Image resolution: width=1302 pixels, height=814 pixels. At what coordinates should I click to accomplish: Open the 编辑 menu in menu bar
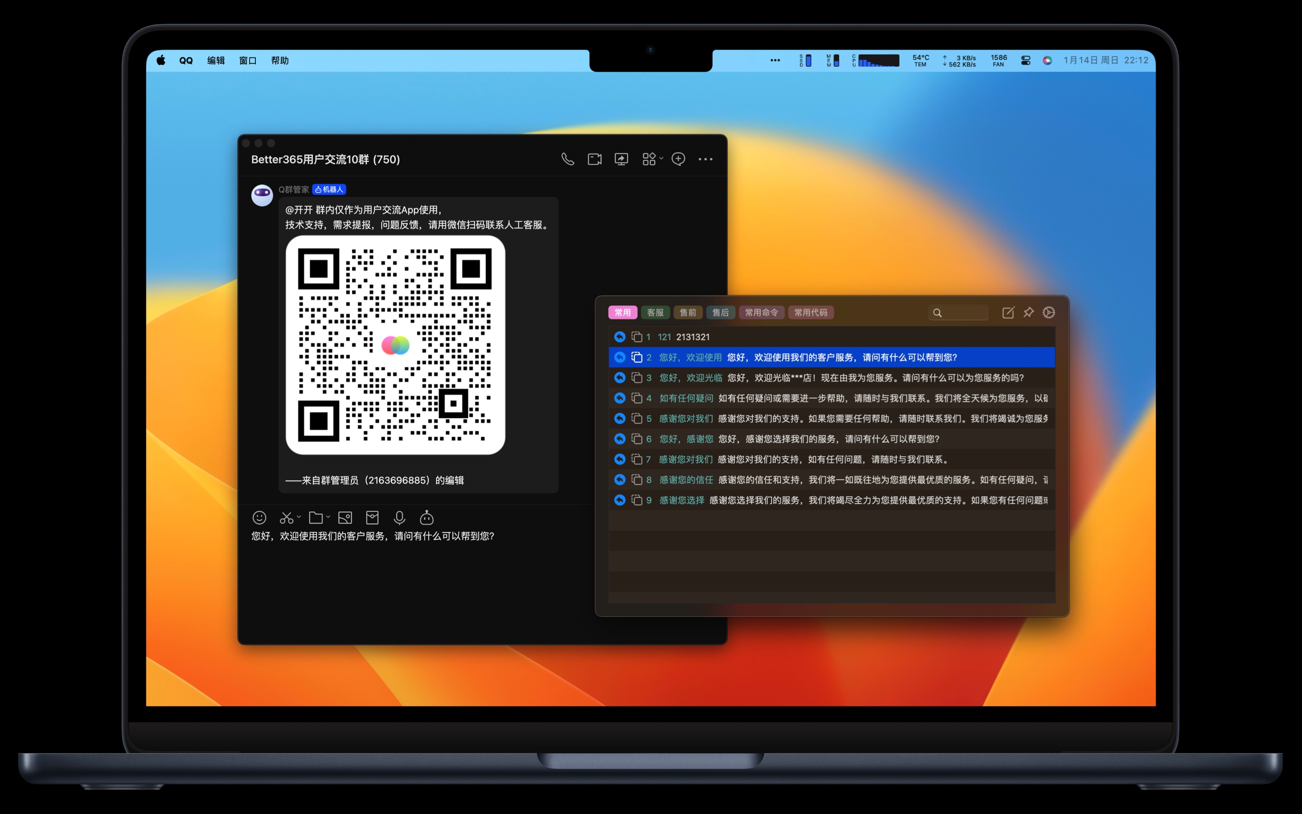click(216, 60)
